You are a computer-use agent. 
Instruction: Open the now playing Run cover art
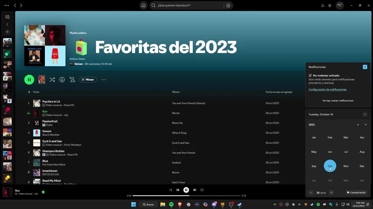(x=8, y=192)
